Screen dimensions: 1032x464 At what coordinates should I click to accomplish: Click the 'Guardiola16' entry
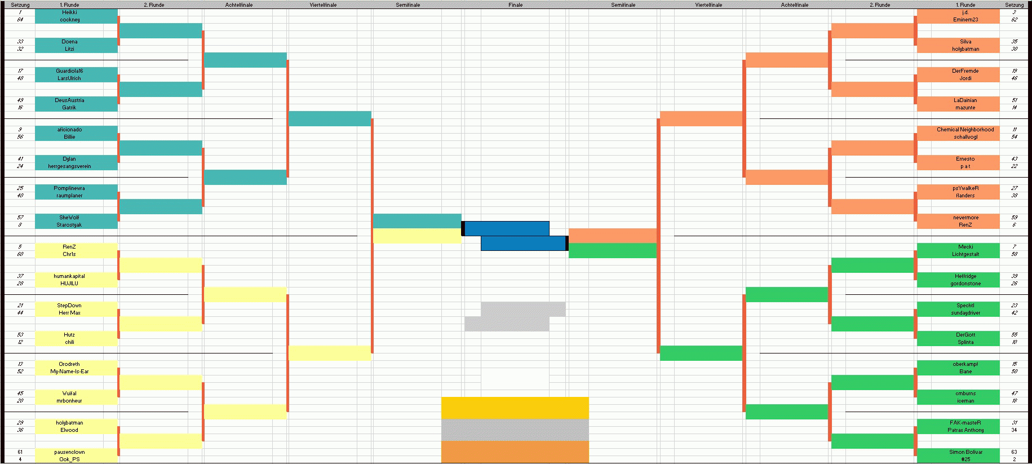(x=76, y=71)
